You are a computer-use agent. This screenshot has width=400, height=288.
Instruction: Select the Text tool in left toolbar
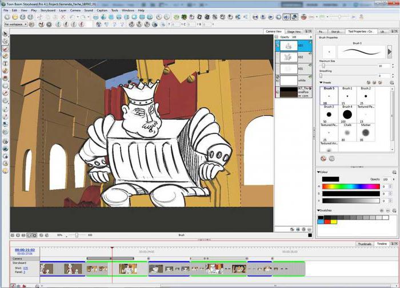pos(5,63)
